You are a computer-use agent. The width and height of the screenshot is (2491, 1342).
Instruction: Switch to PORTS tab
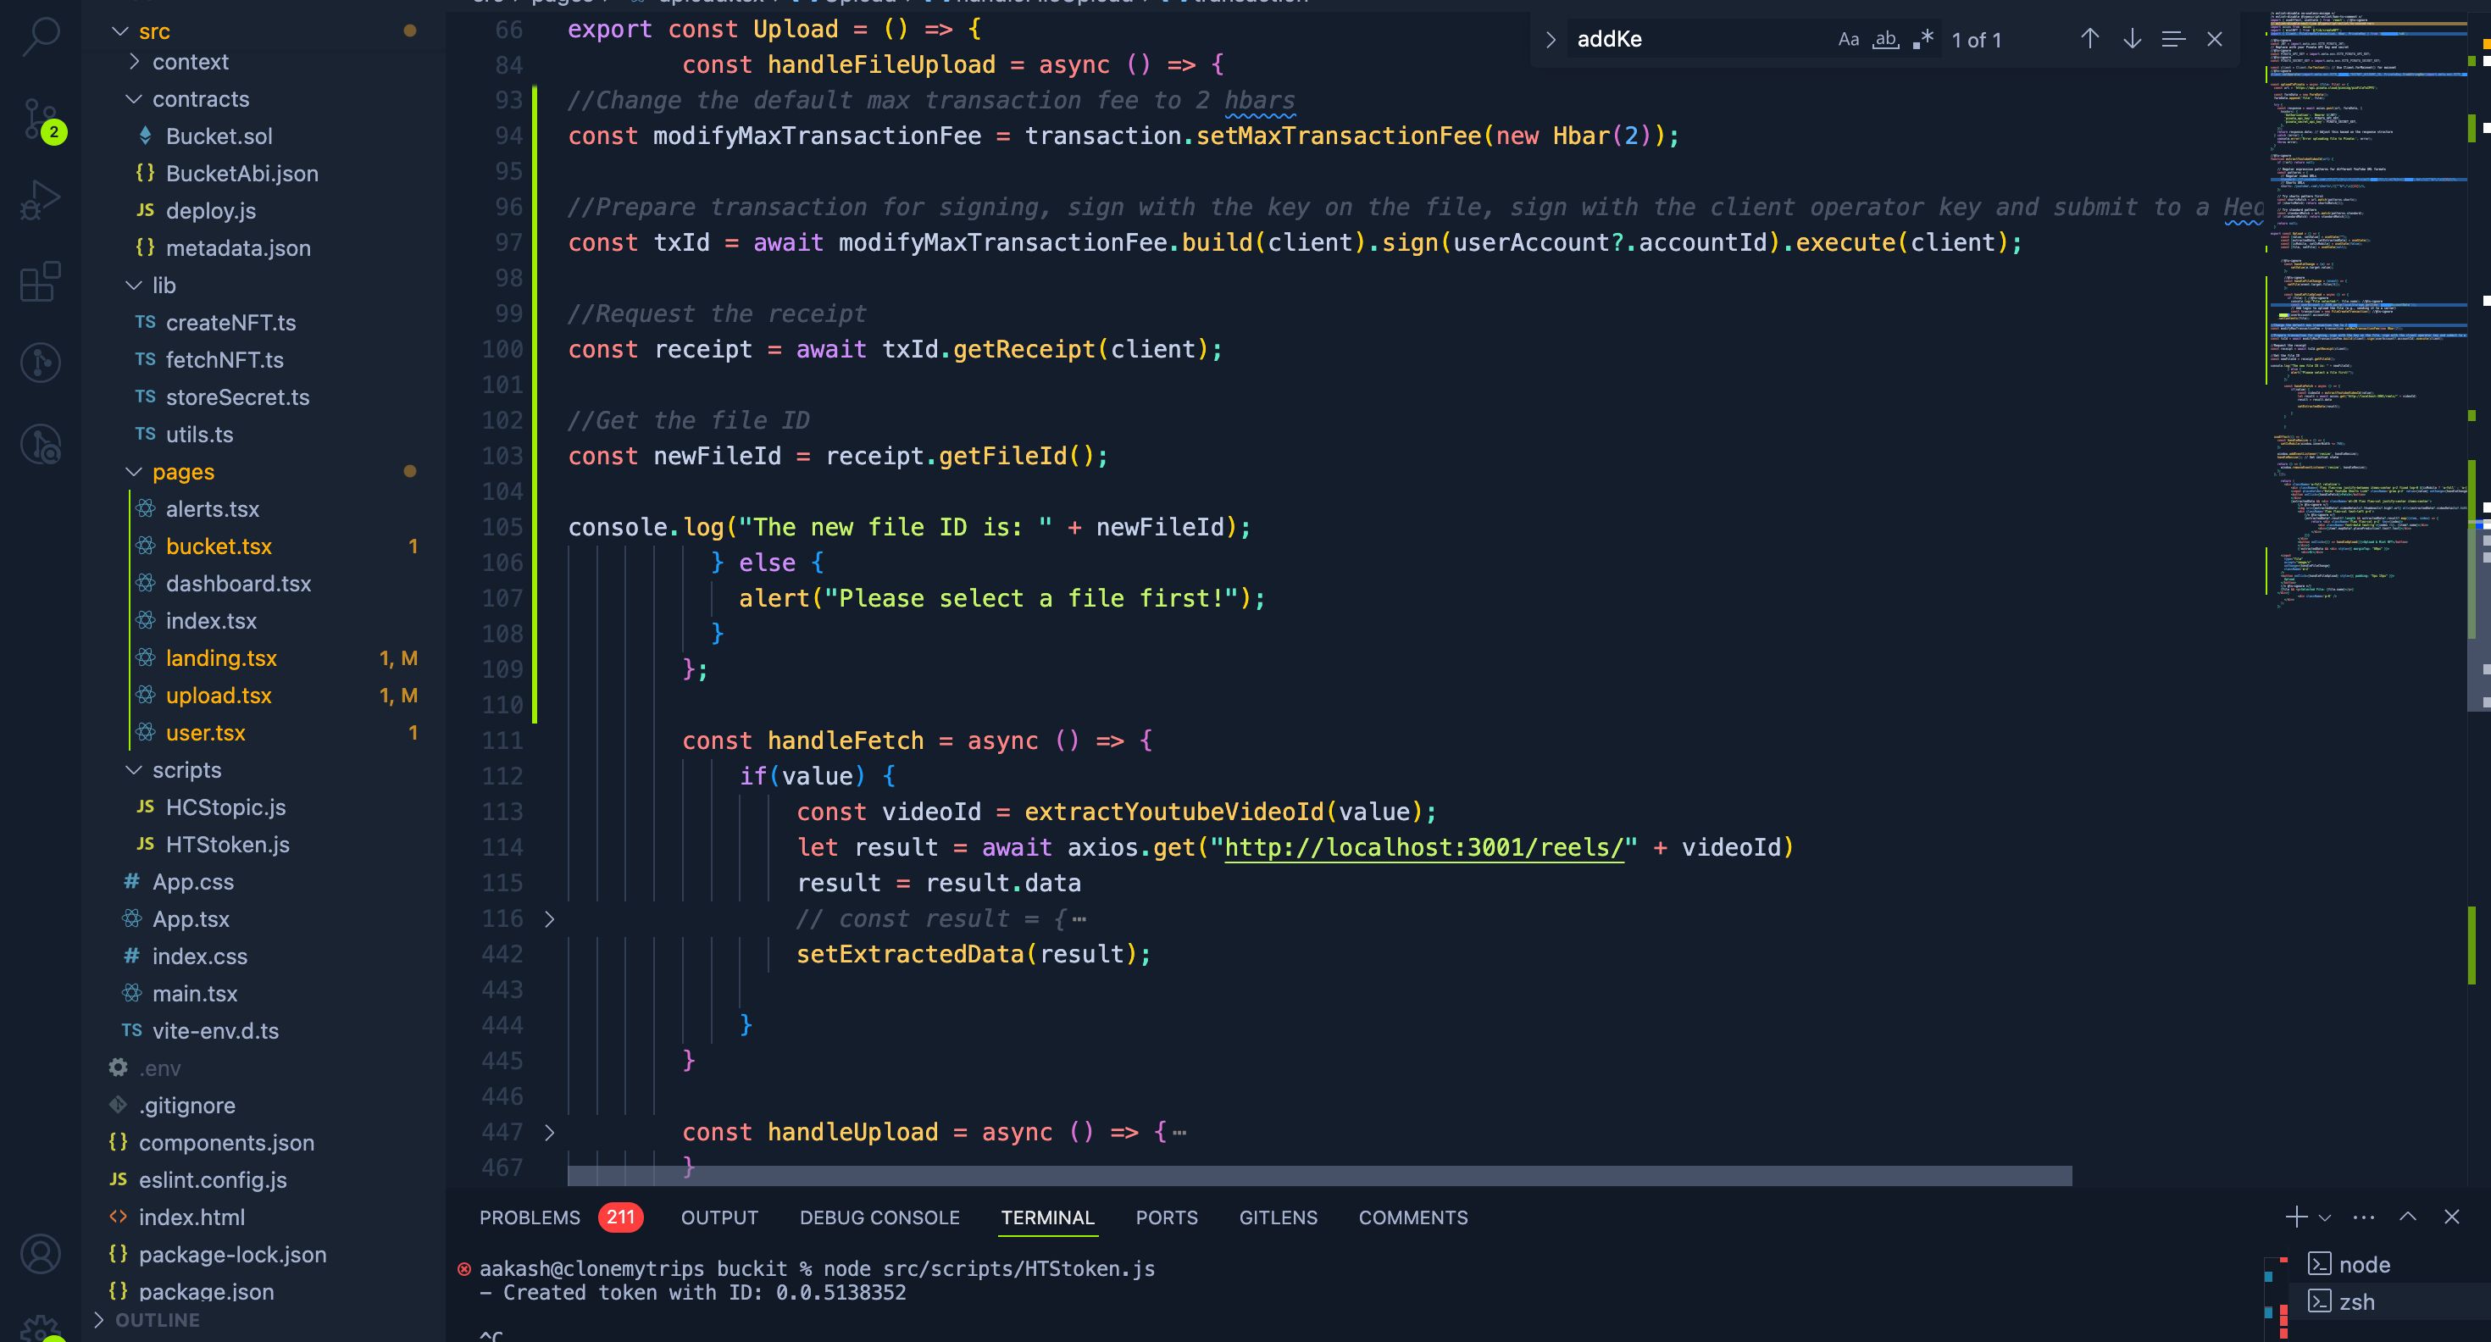click(1166, 1217)
